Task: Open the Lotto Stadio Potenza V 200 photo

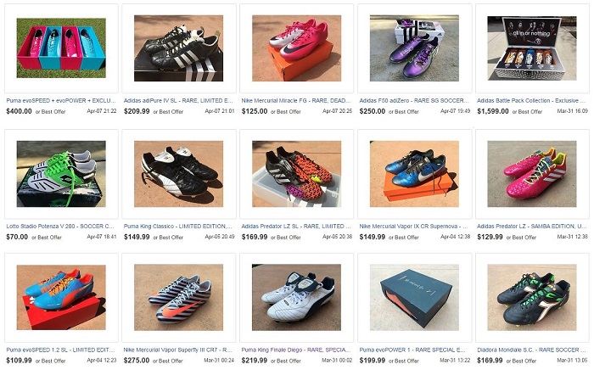Action: pos(61,174)
